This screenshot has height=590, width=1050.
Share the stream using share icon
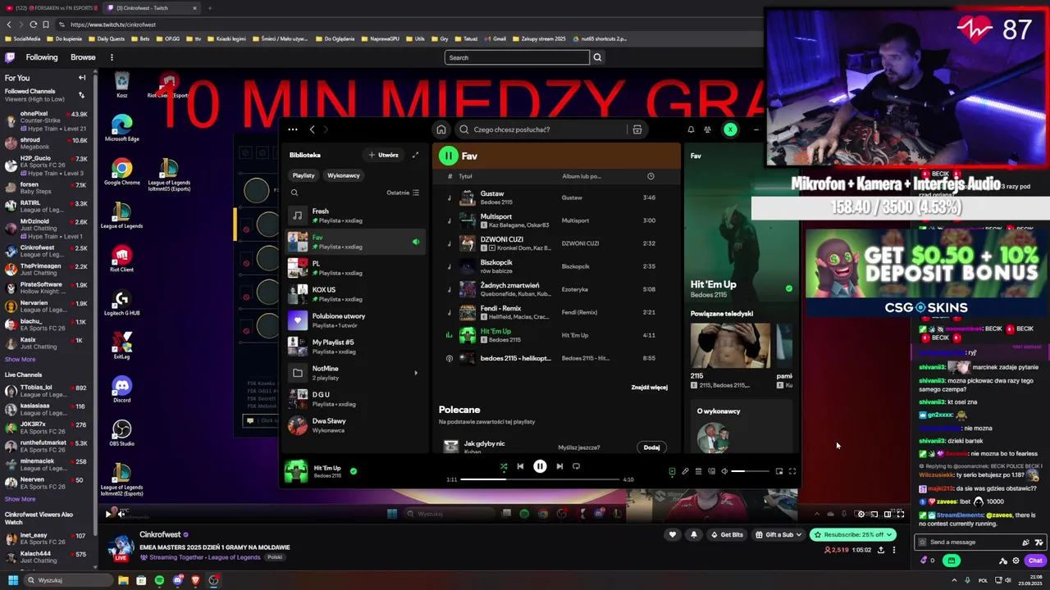click(x=881, y=550)
